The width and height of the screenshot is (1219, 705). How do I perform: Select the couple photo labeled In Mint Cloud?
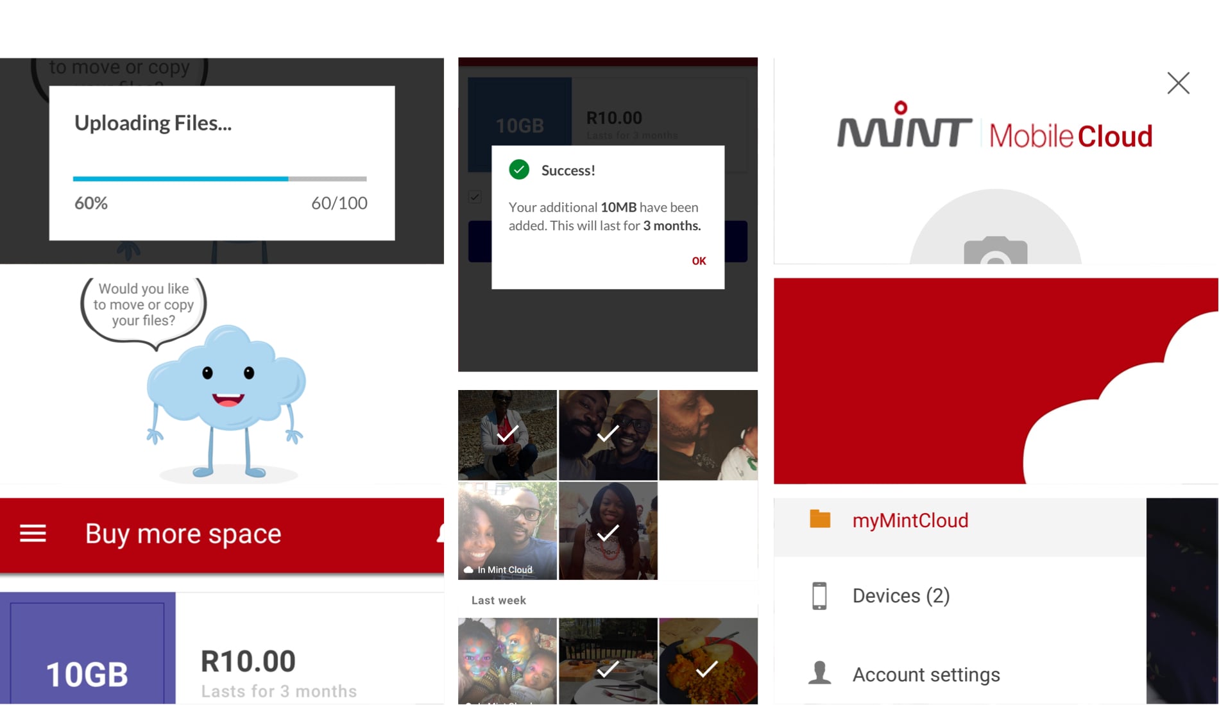click(x=507, y=531)
